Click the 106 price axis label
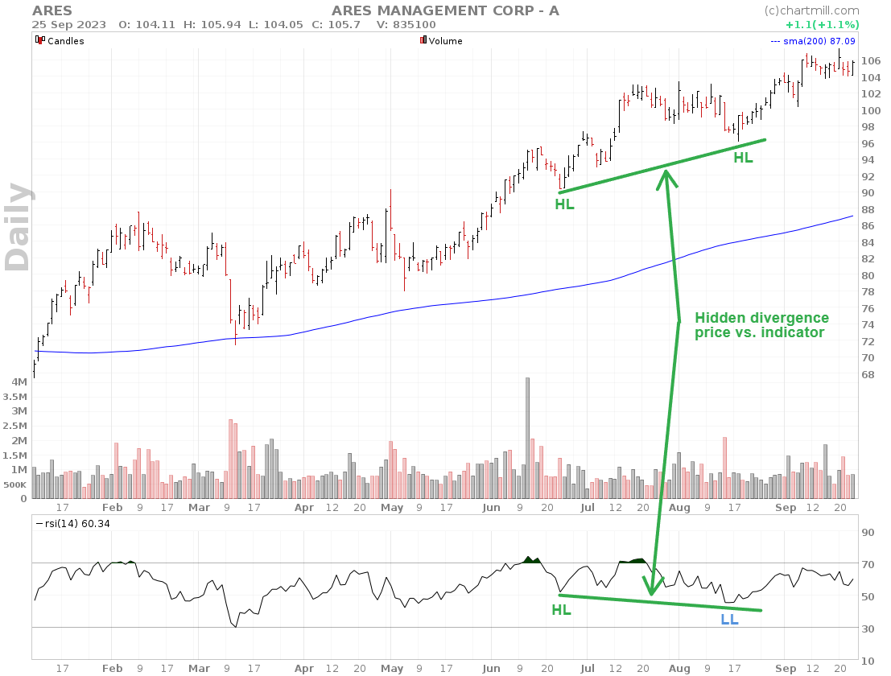 click(871, 61)
